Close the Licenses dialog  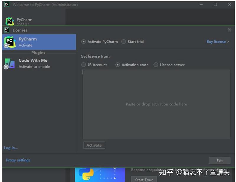[230, 30]
